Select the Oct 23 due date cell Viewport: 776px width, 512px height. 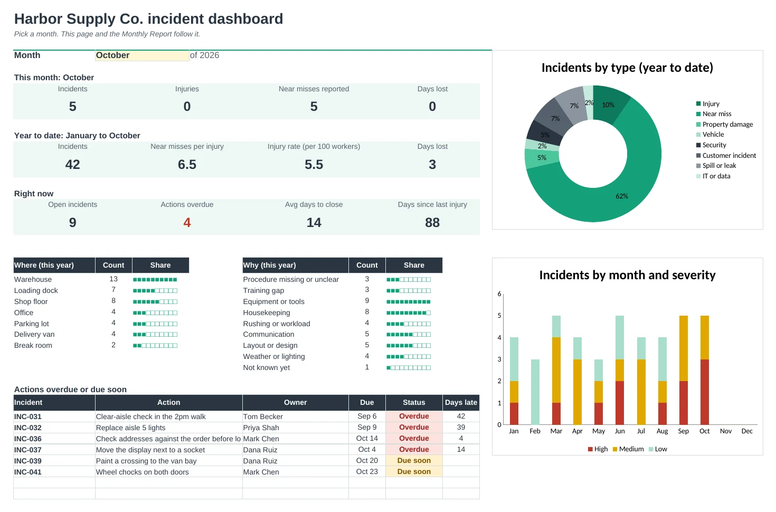coord(367,472)
